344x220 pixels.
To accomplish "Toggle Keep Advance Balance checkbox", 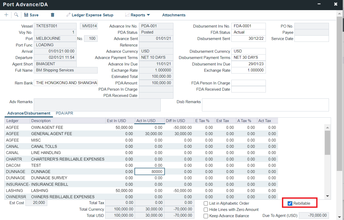I will (206, 216).
